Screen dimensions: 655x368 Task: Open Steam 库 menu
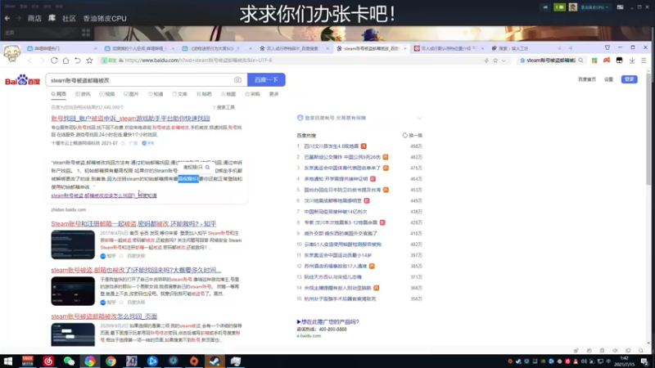pyautogui.click(x=52, y=18)
